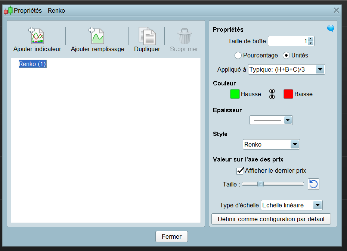Screen dimensions: 347x251
Task: Click Définir comme configuration par défaut
Action: click(x=271, y=219)
